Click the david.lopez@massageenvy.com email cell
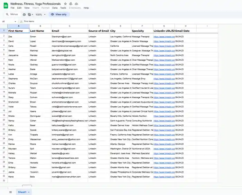Screen dimensions: 242x195 pyautogui.click(x=69, y=41)
